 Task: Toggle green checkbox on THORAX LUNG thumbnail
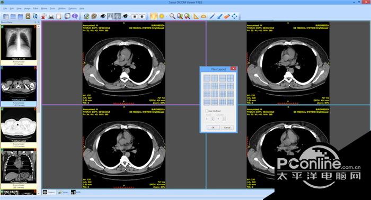pos(2,109)
